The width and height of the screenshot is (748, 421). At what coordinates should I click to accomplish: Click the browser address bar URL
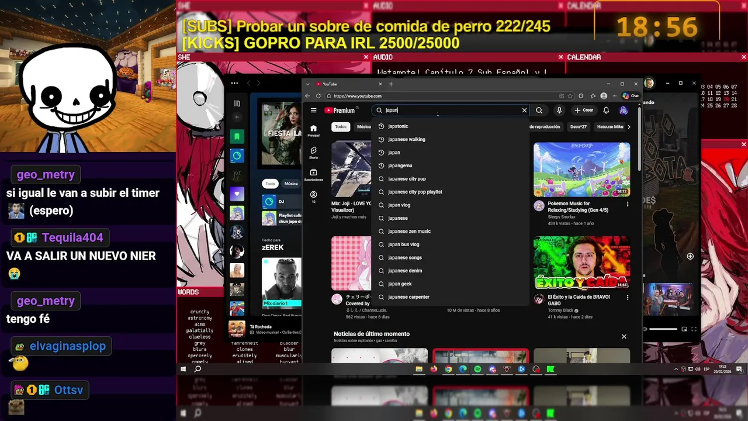(x=357, y=96)
